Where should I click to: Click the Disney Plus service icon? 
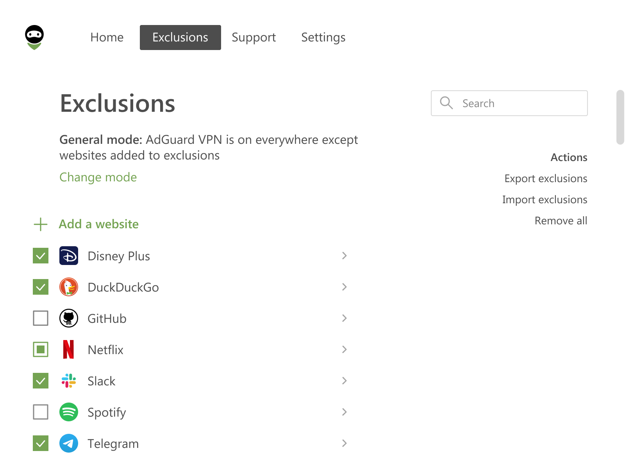(x=69, y=256)
